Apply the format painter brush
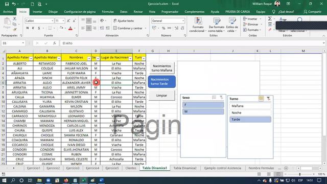327x184 pixels. click(14, 30)
